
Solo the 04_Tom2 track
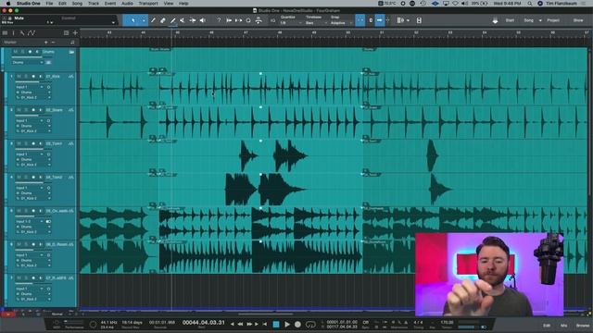click(26, 177)
